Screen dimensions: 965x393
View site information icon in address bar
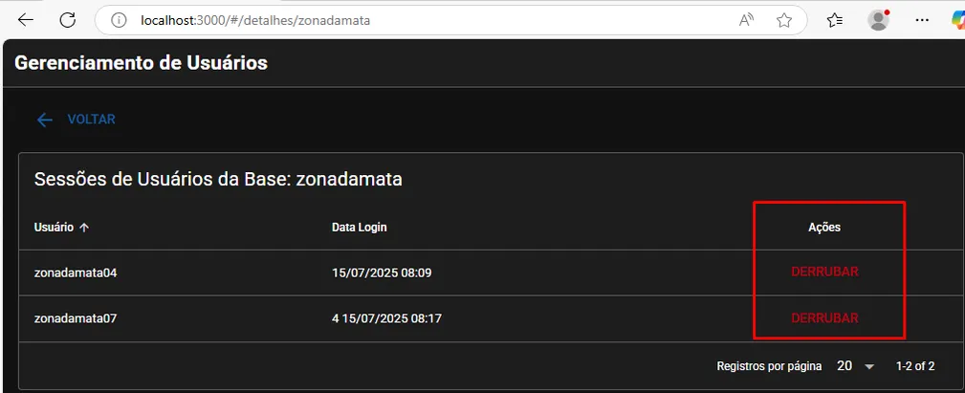tap(119, 19)
